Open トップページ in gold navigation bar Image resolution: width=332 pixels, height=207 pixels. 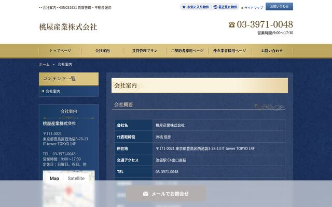(60, 51)
